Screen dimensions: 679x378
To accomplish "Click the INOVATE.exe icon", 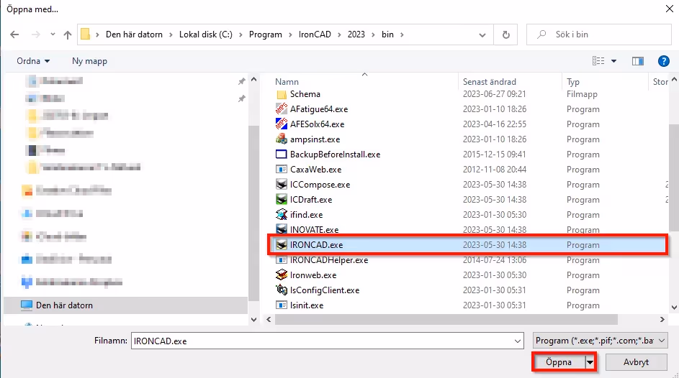I will (282, 229).
